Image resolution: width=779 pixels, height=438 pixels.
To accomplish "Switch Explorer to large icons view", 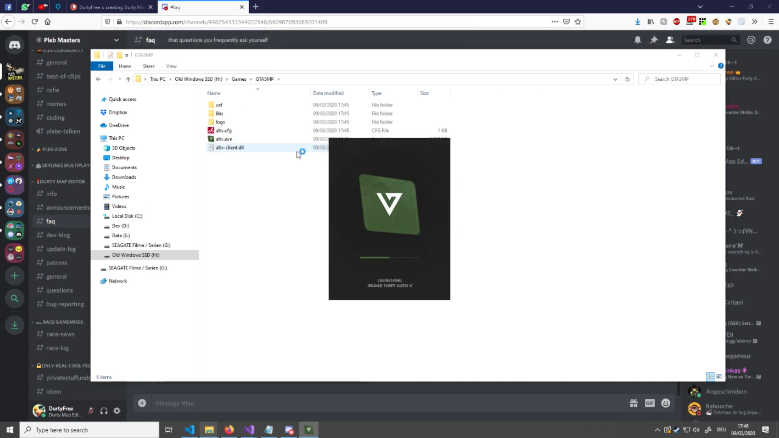I will [x=719, y=377].
